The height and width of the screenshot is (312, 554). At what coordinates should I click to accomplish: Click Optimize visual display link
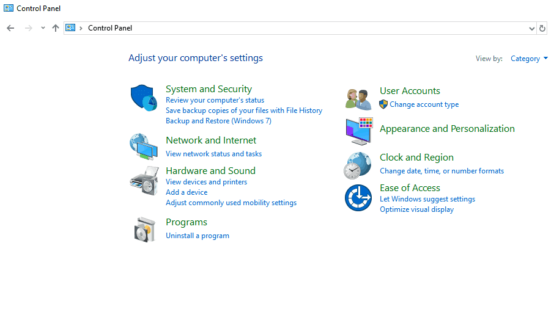point(416,209)
